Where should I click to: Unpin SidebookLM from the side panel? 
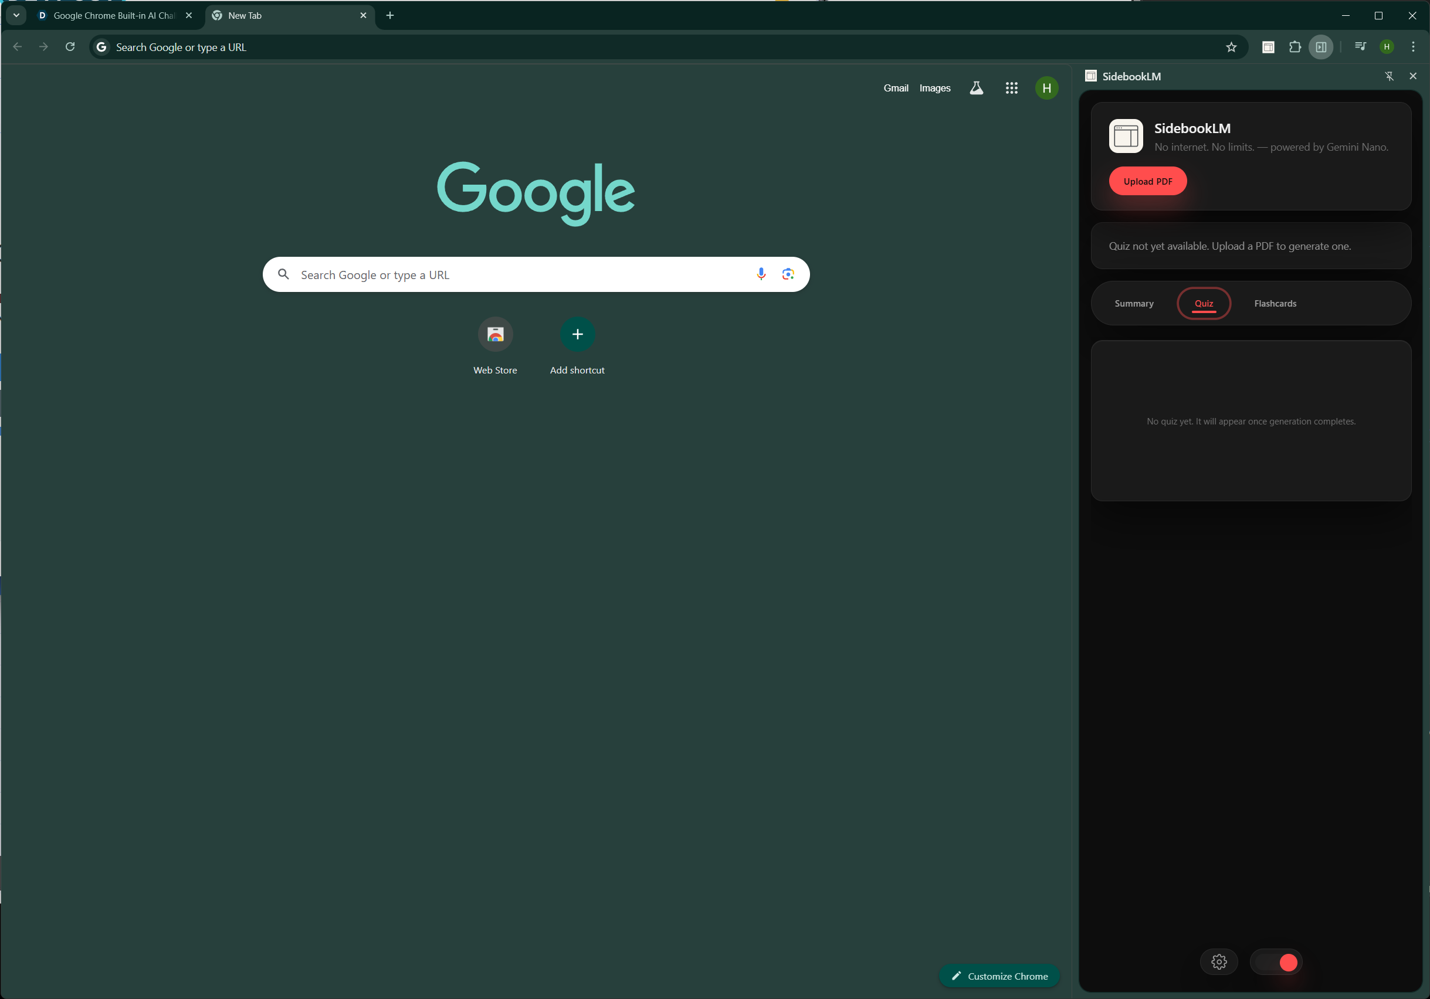click(1389, 76)
